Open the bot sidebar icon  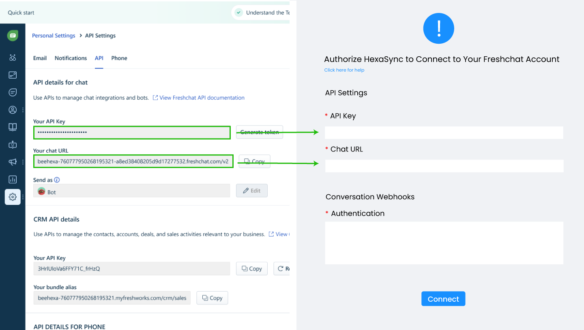(13, 145)
